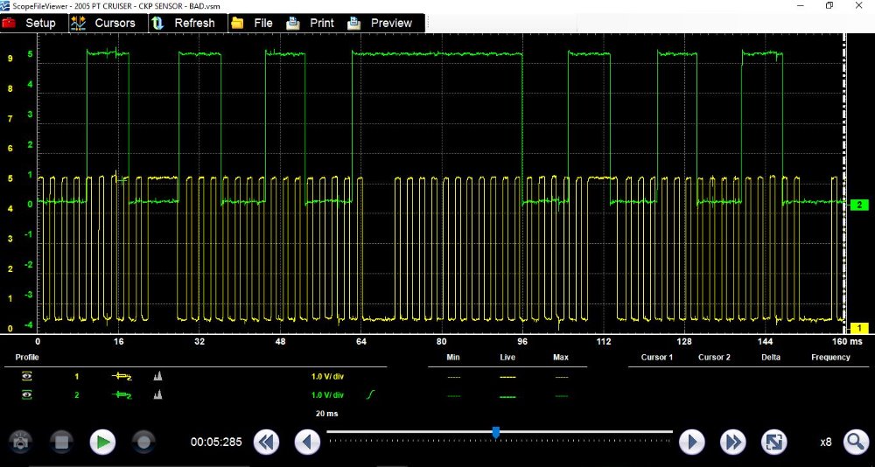This screenshot has height=467, width=875.
Task: Click the expand view icon
Action: (x=773, y=442)
